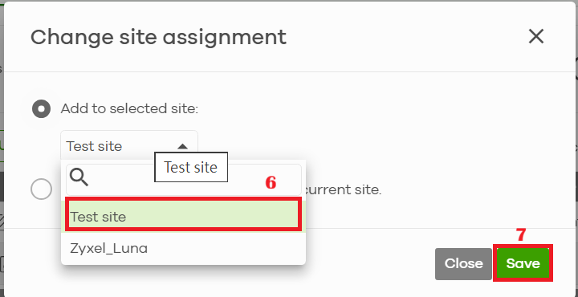Close the dialog with the X icon

(x=536, y=36)
